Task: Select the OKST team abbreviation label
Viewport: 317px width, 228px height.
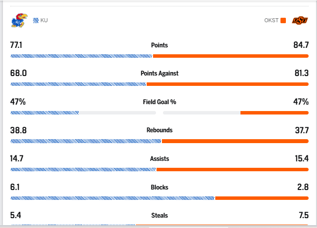Action: coord(271,20)
